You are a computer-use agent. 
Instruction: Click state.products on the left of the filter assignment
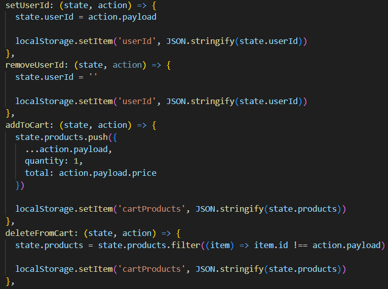pos(49,246)
